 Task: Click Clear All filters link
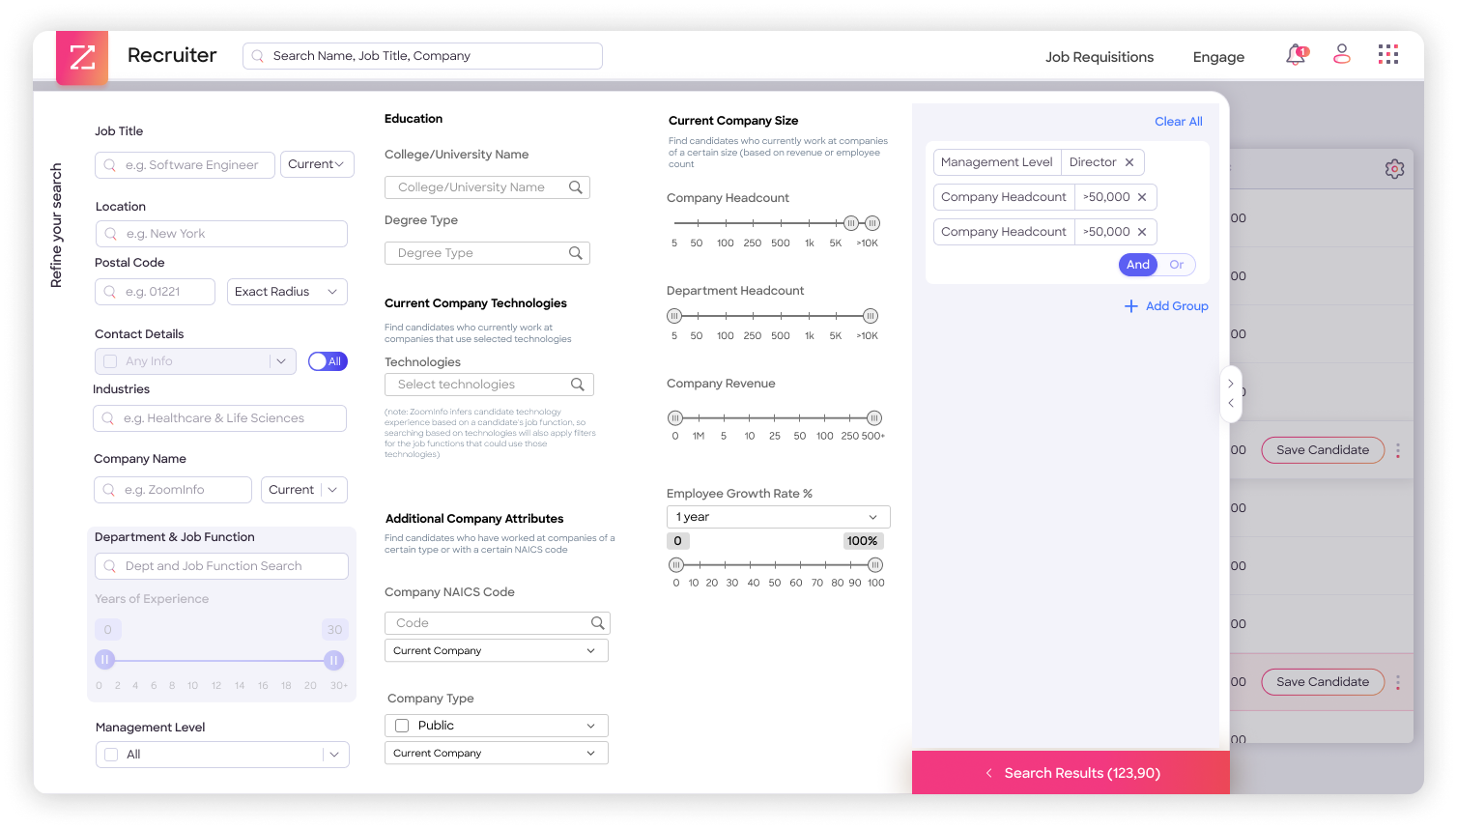(1178, 122)
